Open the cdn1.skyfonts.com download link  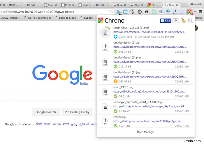[x=150, y=106]
